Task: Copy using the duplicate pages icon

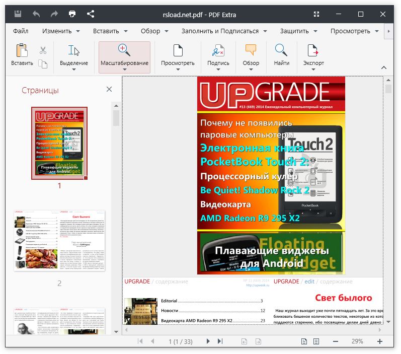Action: 43,63
